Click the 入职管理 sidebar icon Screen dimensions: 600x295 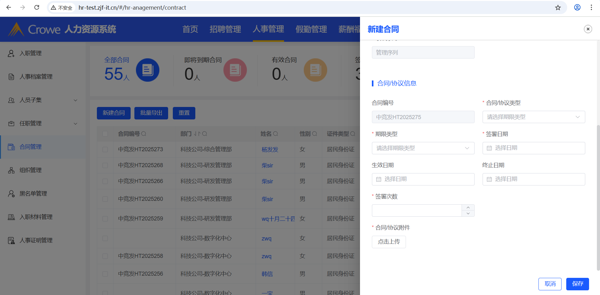pos(11,53)
